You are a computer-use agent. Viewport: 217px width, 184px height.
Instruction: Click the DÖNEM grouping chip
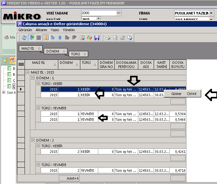click(x=55, y=51)
